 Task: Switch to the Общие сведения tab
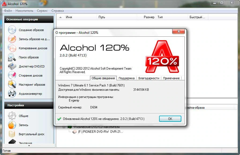pos(103,78)
